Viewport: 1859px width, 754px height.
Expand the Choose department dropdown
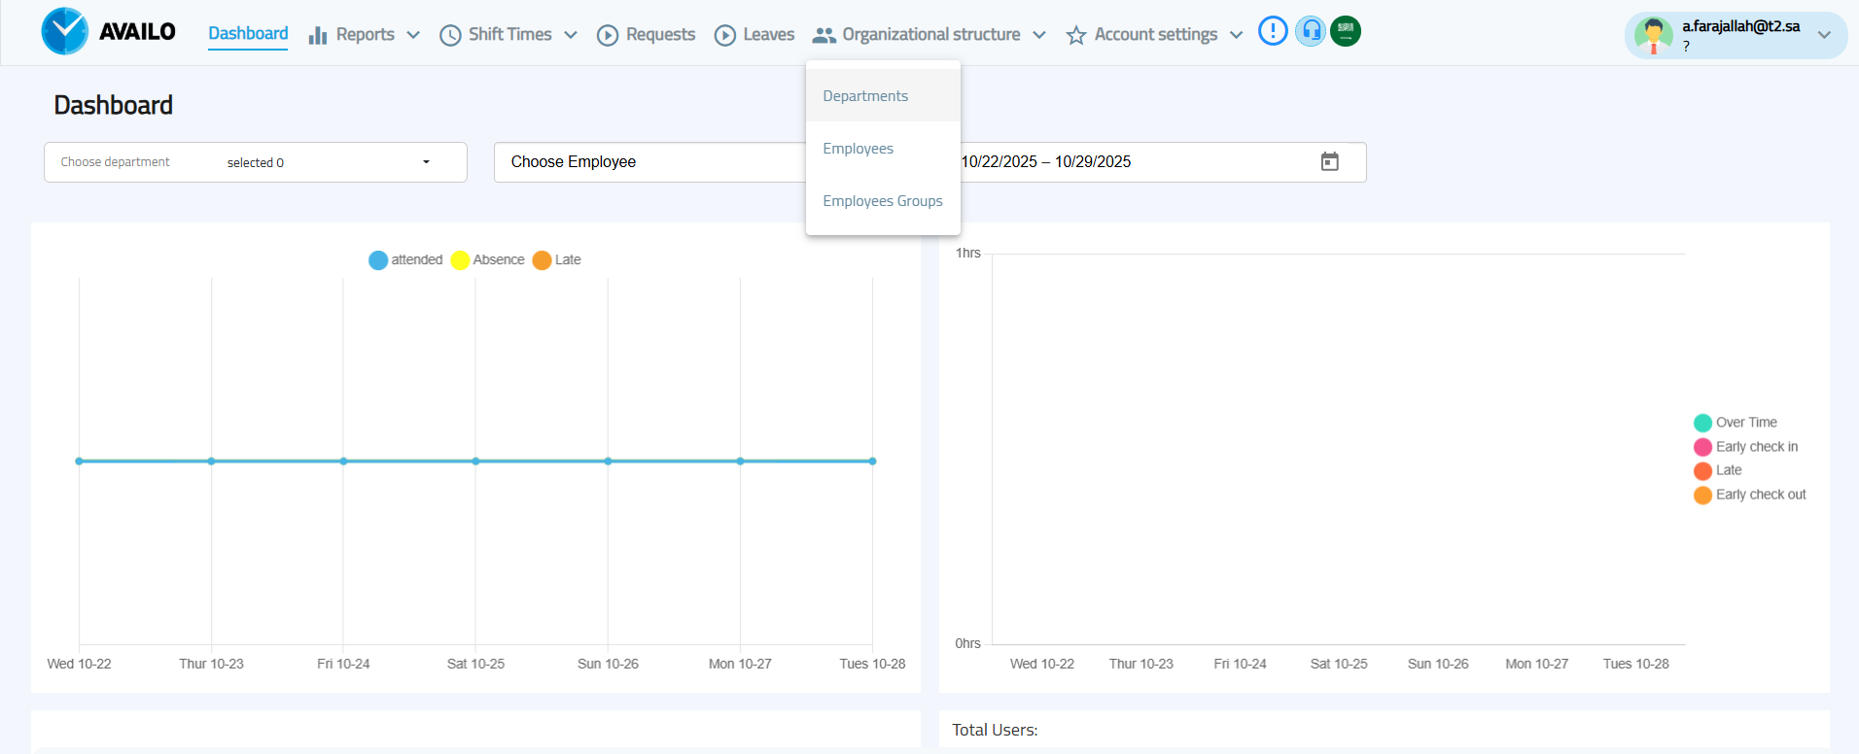click(426, 162)
